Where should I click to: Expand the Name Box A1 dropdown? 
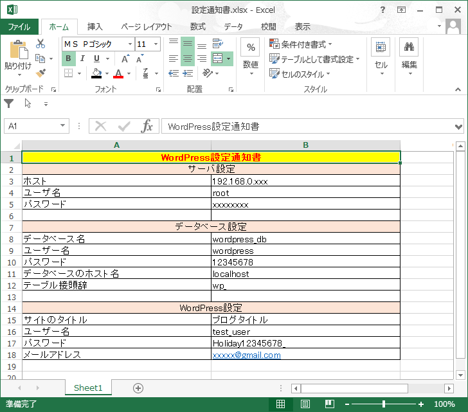pyautogui.click(x=62, y=125)
